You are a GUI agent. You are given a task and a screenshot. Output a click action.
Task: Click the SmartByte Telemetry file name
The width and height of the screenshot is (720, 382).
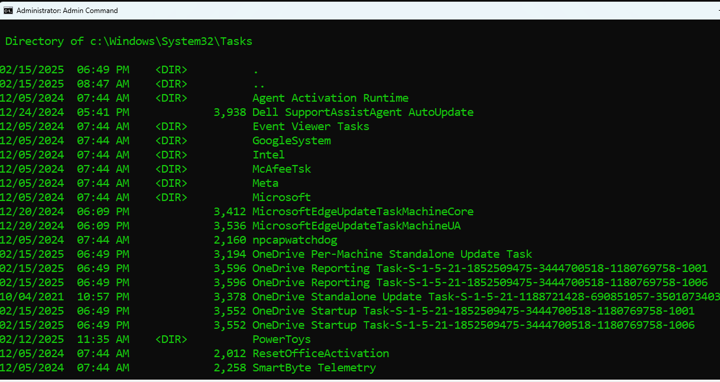coord(314,368)
